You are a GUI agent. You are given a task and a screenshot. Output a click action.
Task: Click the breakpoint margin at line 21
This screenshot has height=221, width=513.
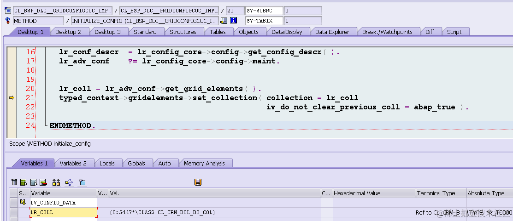pos(12,97)
